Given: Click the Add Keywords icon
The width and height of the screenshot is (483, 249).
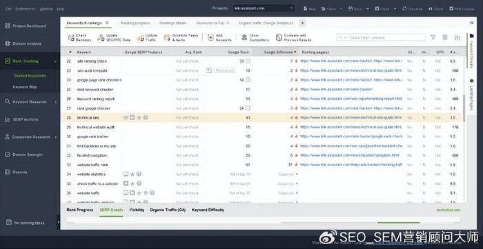Looking at the screenshot, I should click(210, 37).
